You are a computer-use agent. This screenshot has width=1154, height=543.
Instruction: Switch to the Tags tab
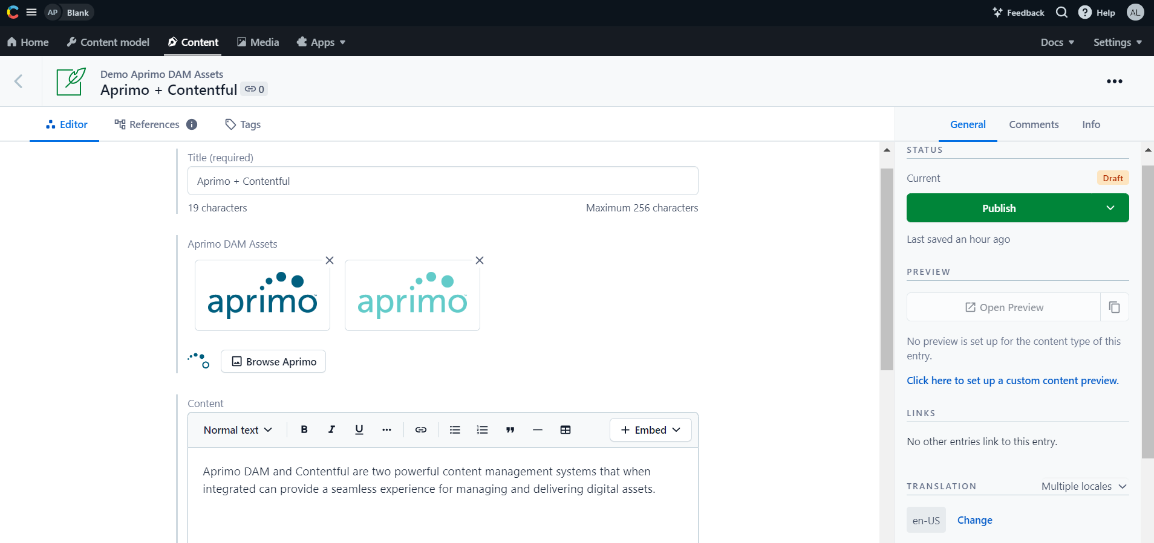click(243, 124)
